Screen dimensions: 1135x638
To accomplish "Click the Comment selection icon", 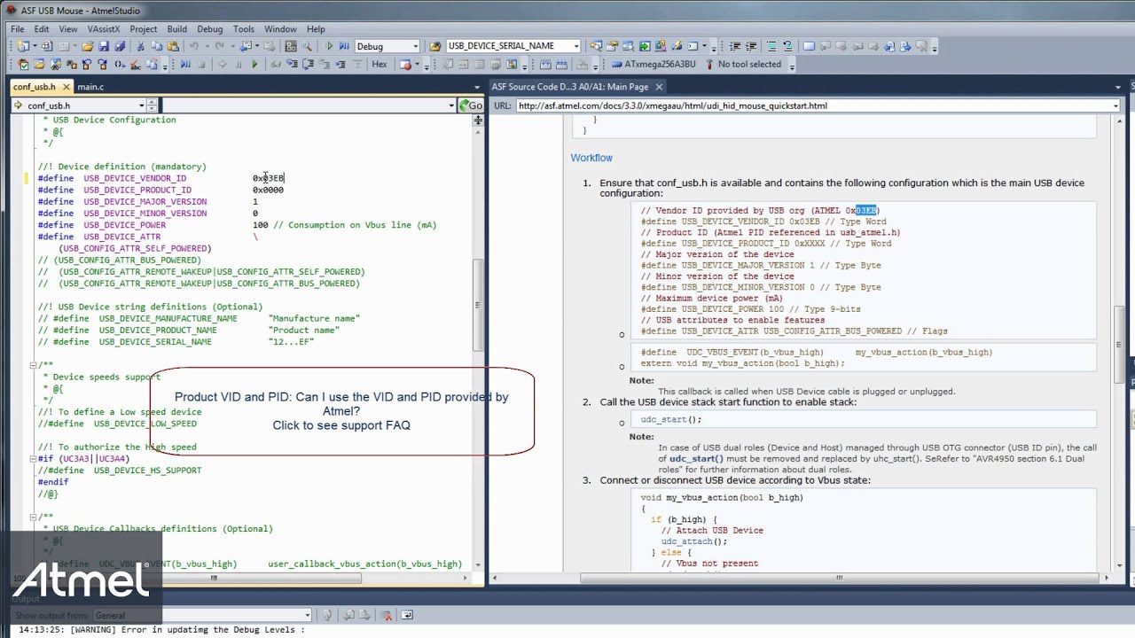I will tap(771, 46).
